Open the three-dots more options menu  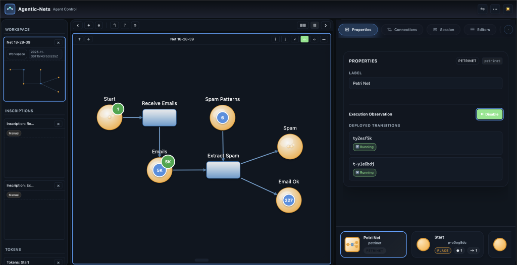(495, 9)
